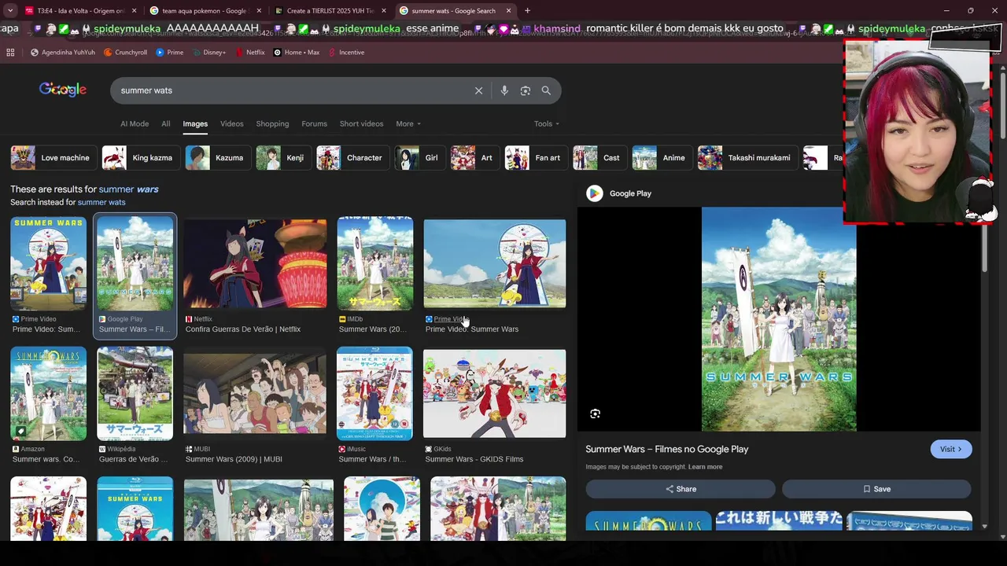Open the Amazon 'Summer wars. Co...' thumbnail
1007x566 pixels.
coord(48,393)
